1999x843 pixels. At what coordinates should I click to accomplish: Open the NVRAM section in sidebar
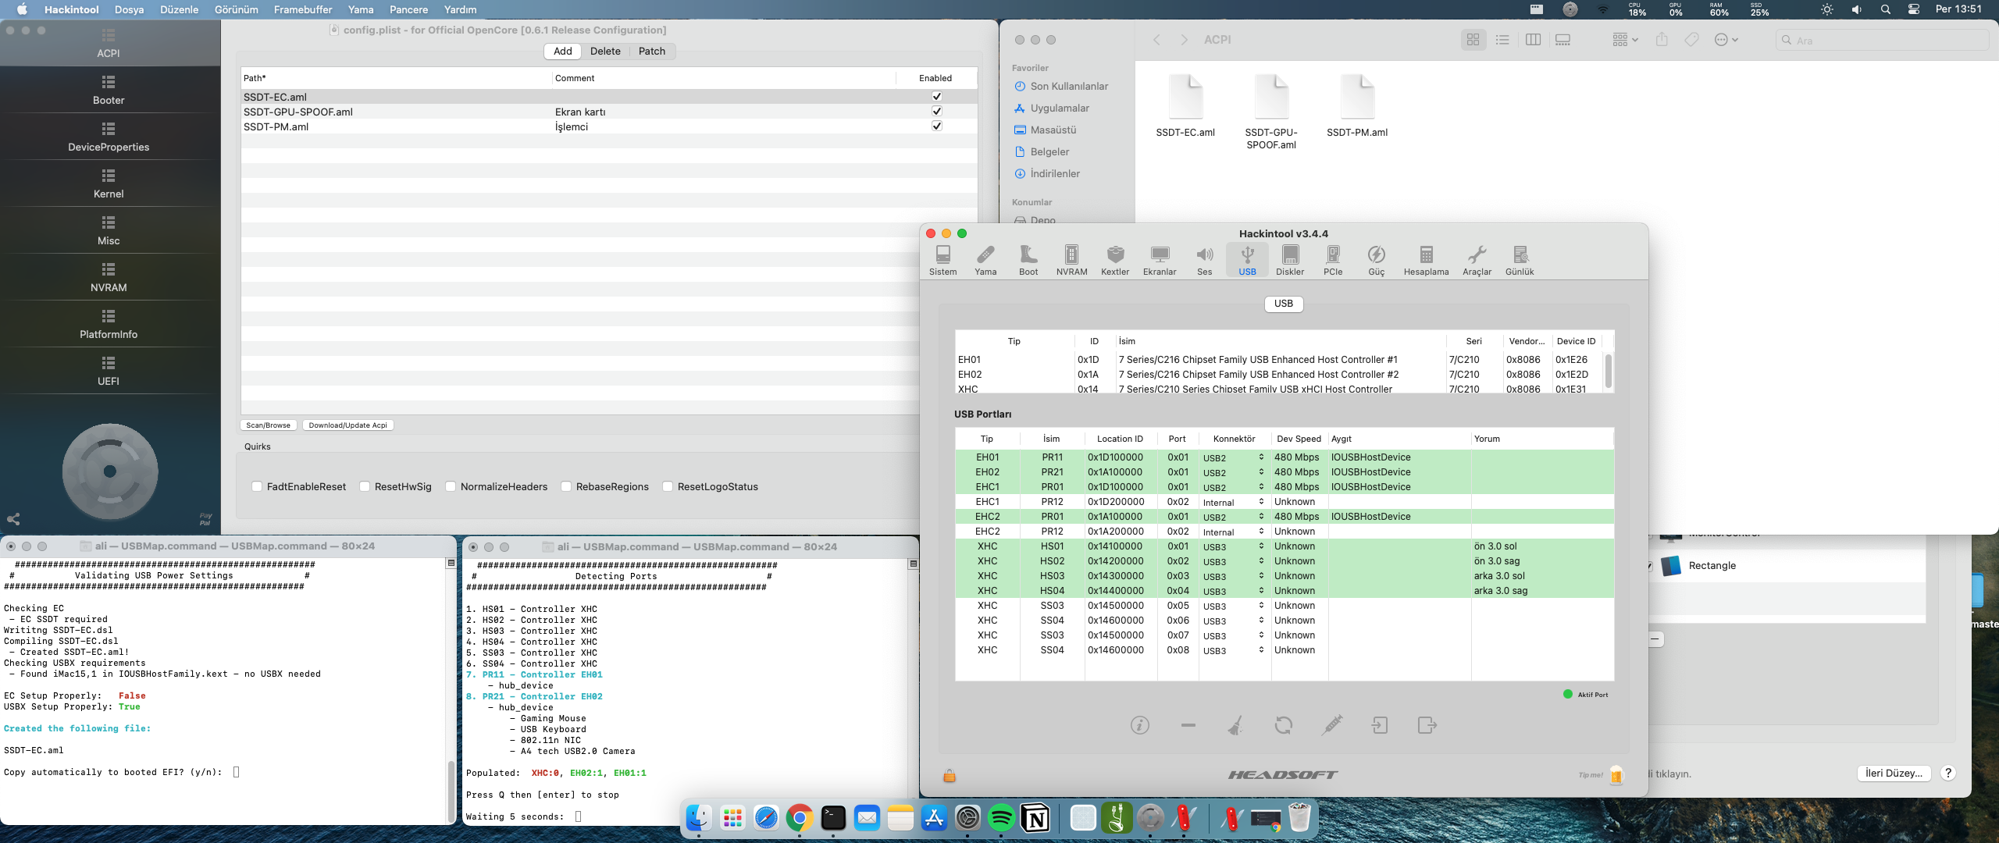point(109,277)
